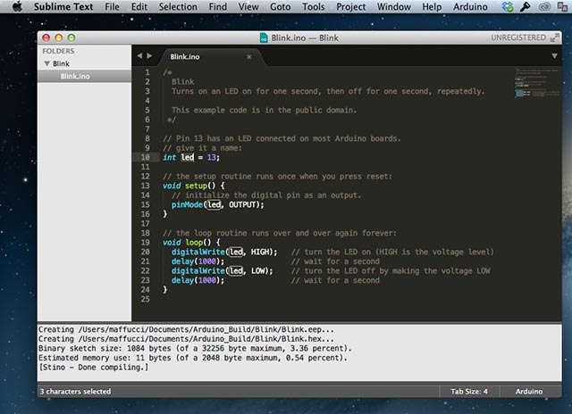Go to next tab with right arrow

click(149, 56)
